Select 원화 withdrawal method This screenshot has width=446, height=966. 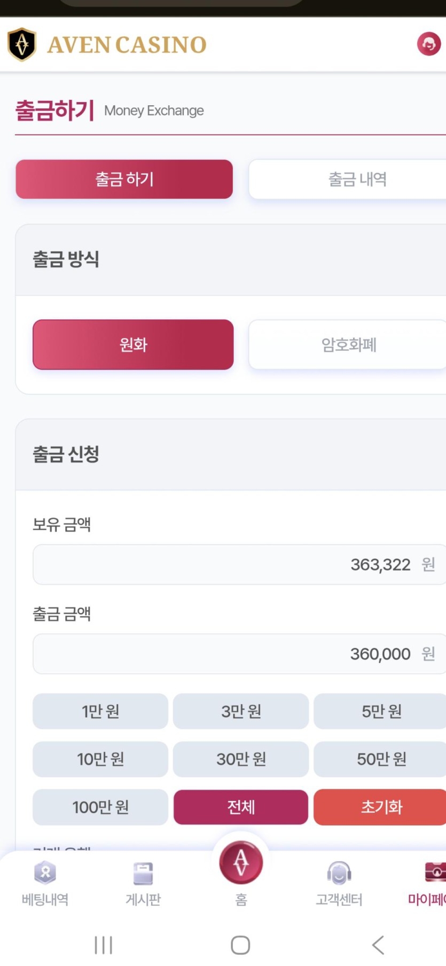click(133, 344)
